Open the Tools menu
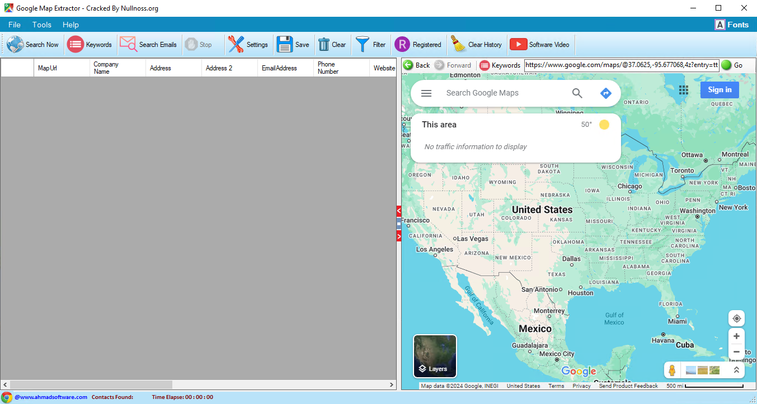 point(42,25)
